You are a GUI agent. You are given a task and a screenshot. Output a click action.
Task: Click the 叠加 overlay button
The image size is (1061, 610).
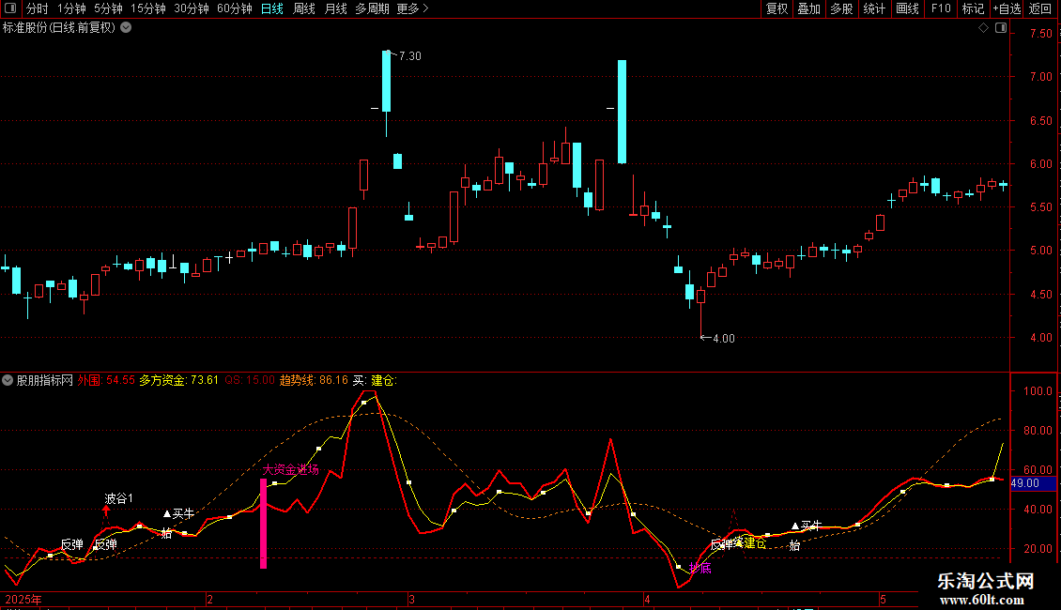(x=808, y=8)
